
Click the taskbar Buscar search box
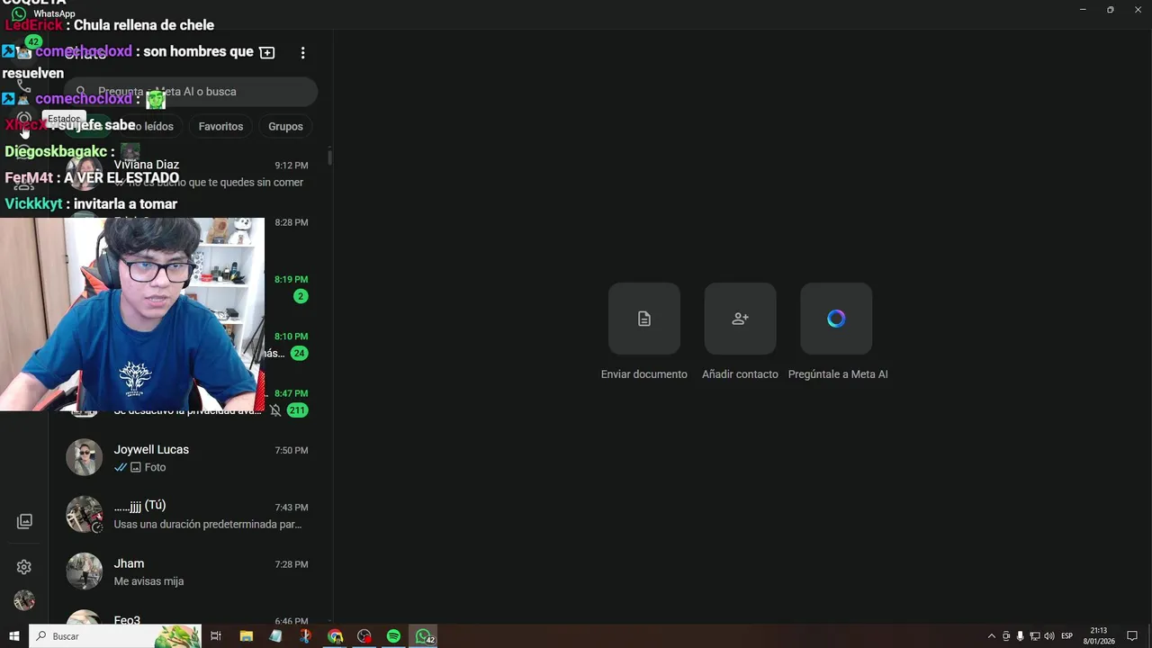point(115,636)
